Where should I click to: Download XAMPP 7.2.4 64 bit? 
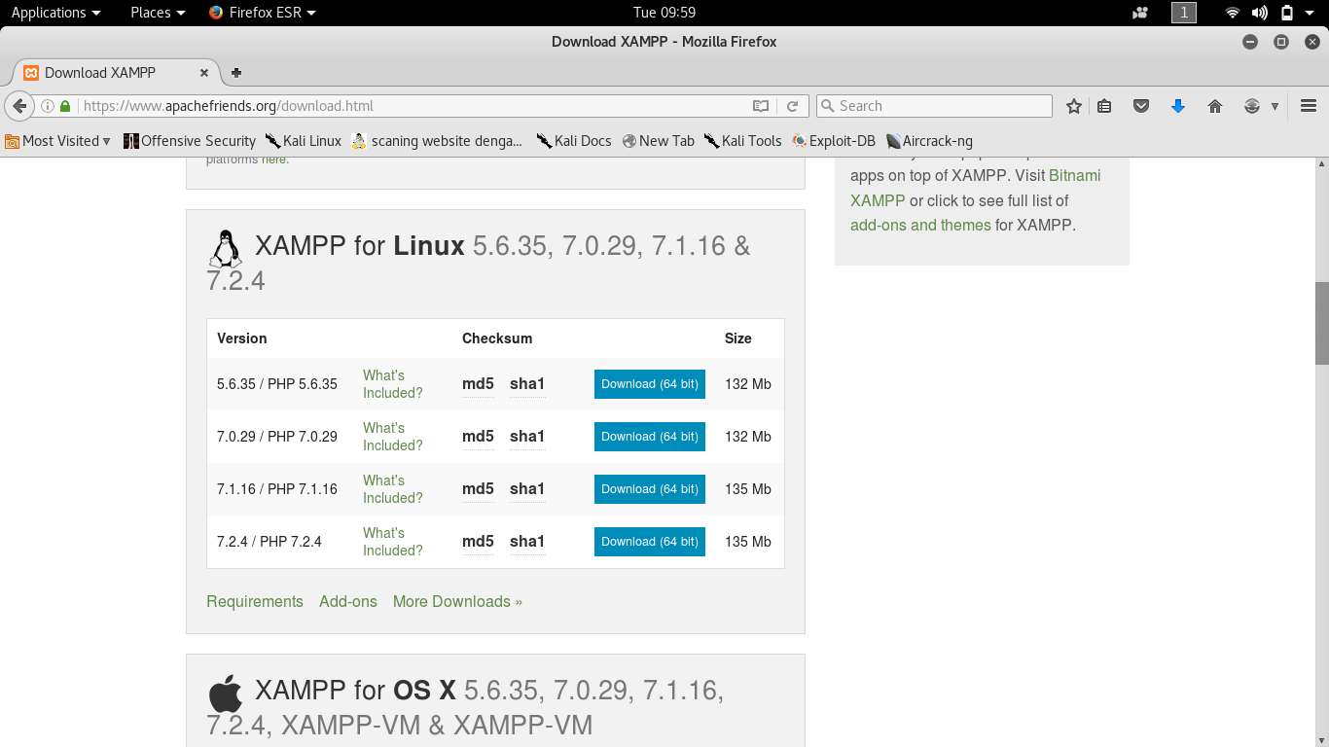click(650, 542)
